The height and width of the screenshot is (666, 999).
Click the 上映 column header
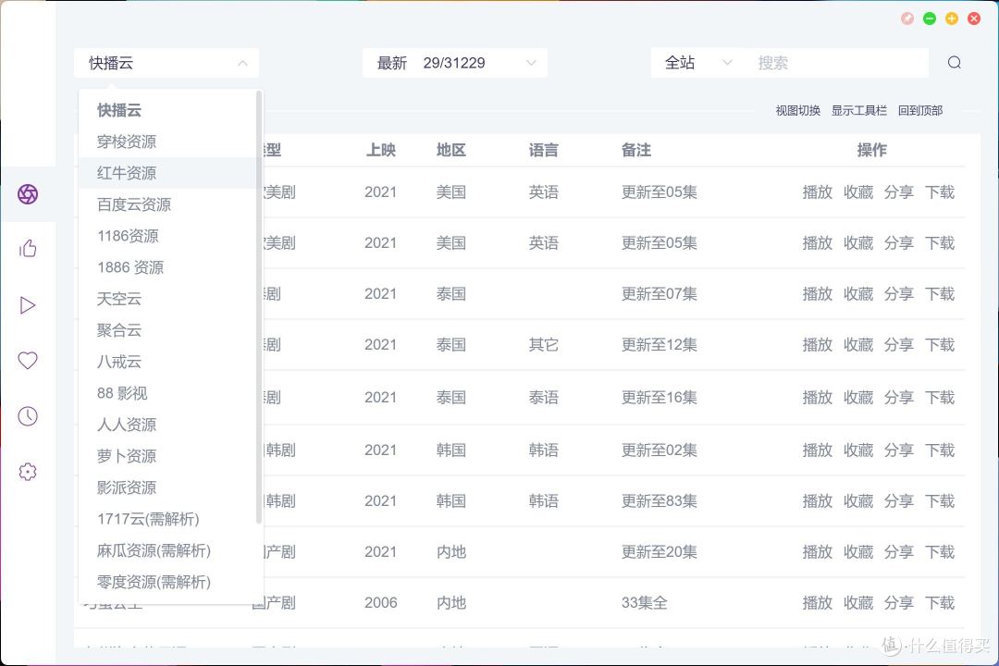(381, 151)
